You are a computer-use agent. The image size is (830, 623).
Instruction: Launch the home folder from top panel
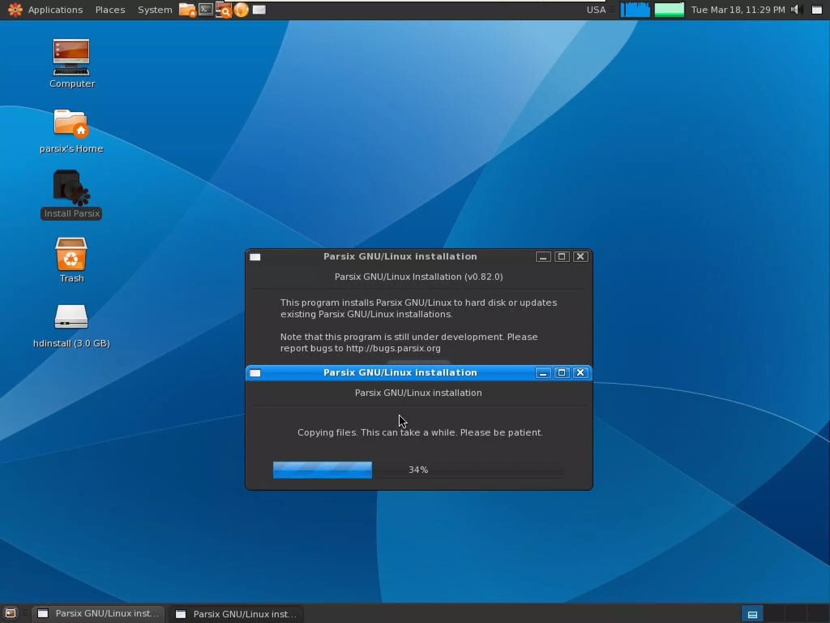(187, 10)
